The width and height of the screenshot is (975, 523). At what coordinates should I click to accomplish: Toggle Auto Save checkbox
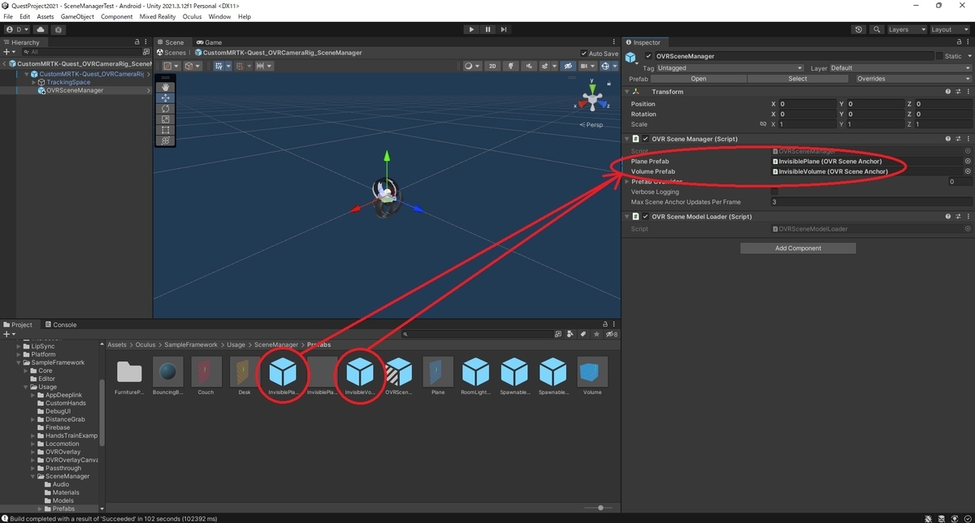point(585,54)
